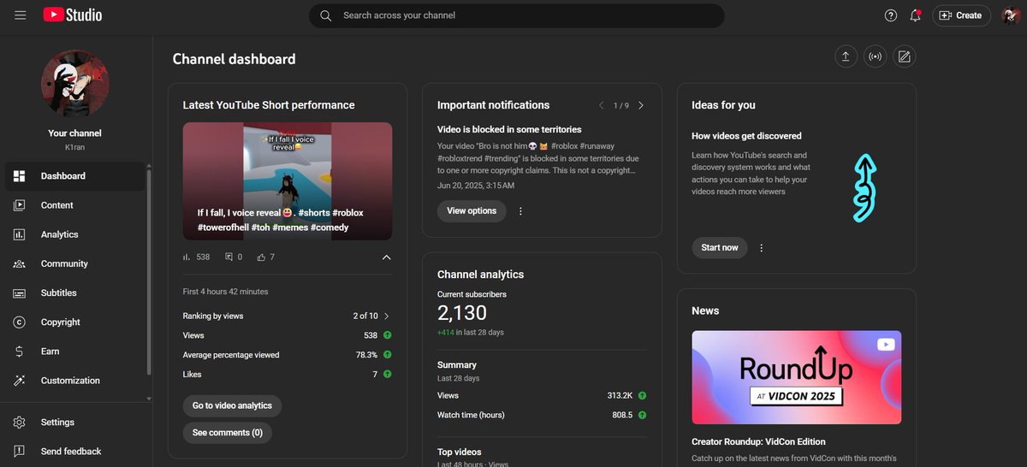Open Settings in the sidebar
Image resolution: width=1027 pixels, height=467 pixels.
coord(74,423)
